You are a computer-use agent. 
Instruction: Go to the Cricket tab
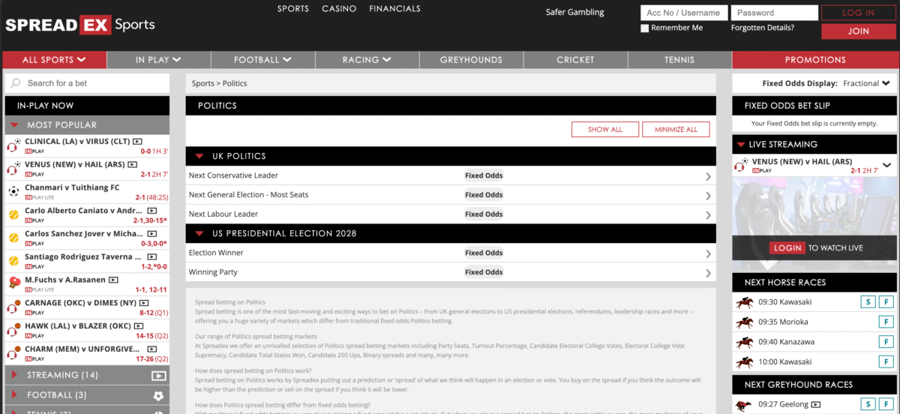575,59
